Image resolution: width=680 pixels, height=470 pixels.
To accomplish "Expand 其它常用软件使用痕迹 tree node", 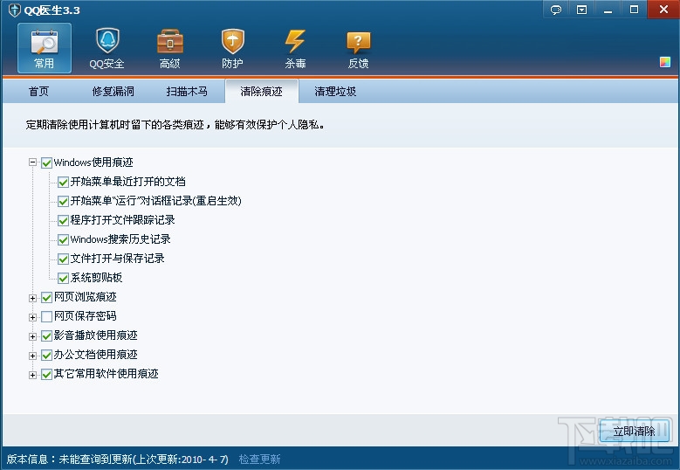I will 32,375.
